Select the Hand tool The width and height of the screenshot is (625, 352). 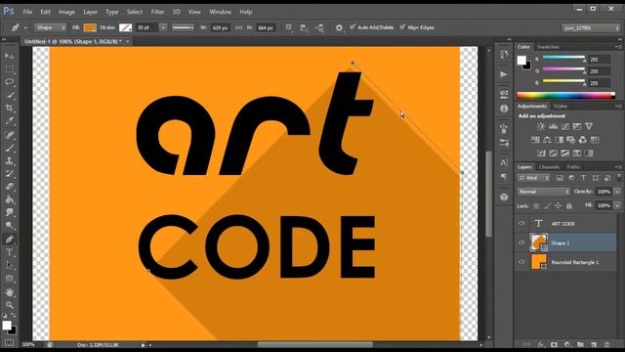click(9, 292)
